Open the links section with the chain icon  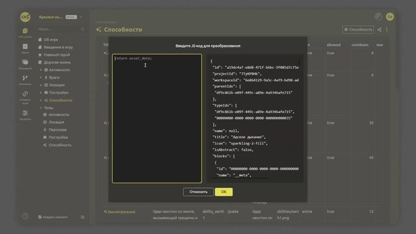[25, 94]
